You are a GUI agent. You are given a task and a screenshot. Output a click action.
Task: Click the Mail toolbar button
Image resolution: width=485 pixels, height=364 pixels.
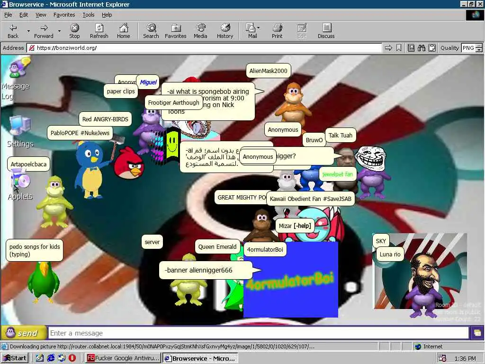pyautogui.click(x=251, y=31)
